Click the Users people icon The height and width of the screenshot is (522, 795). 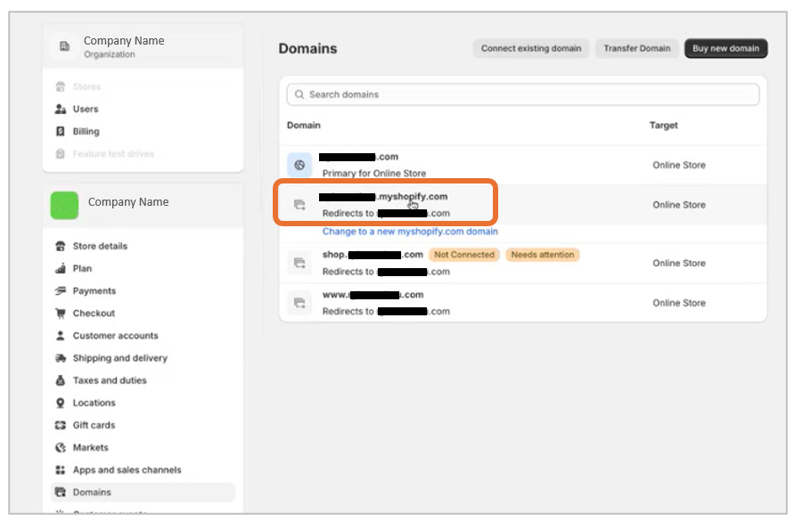[61, 109]
